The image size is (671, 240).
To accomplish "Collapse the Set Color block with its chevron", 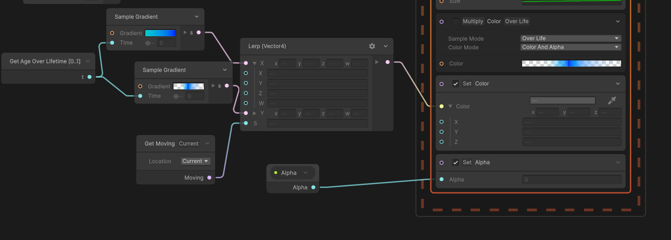I will click(618, 84).
